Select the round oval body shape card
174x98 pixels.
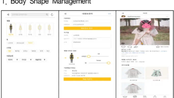click(40, 30)
